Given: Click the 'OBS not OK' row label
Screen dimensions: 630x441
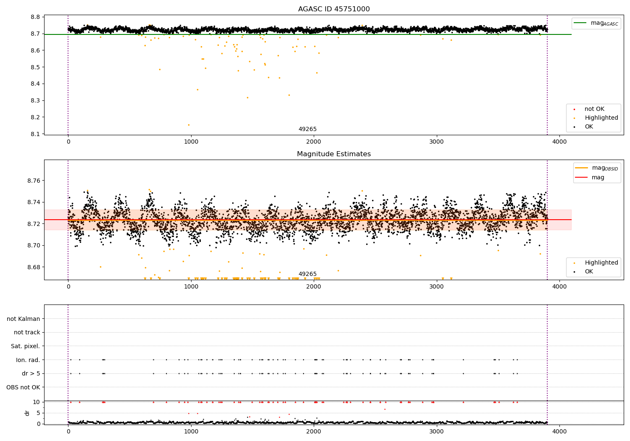Looking at the screenshot, I should tap(24, 387).
